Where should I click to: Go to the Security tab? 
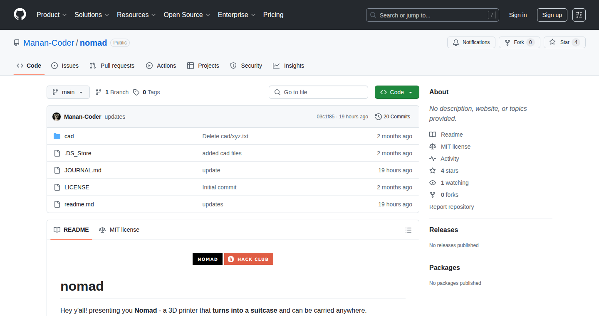pos(246,66)
